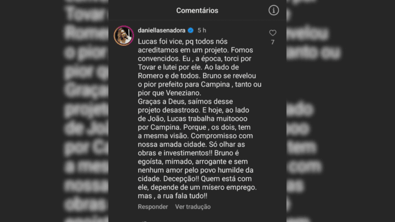
Task: Open the daniellasenadora username link
Action: [x=162, y=30]
